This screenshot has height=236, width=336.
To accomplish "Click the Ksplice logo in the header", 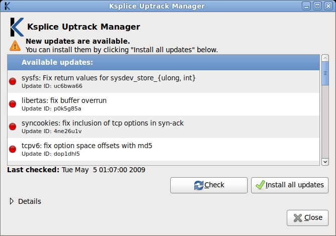I will pyautogui.click(x=17, y=27).
